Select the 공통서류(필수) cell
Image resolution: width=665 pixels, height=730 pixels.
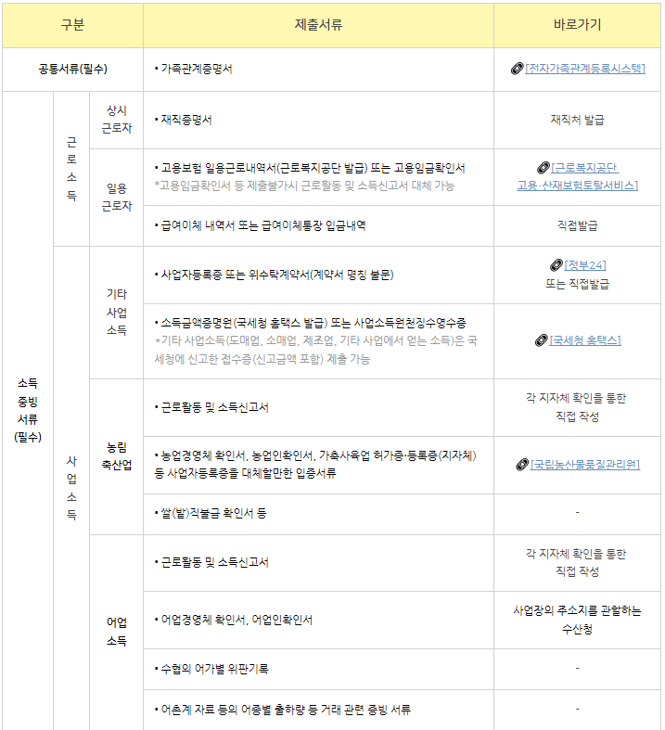pos(72,70)
